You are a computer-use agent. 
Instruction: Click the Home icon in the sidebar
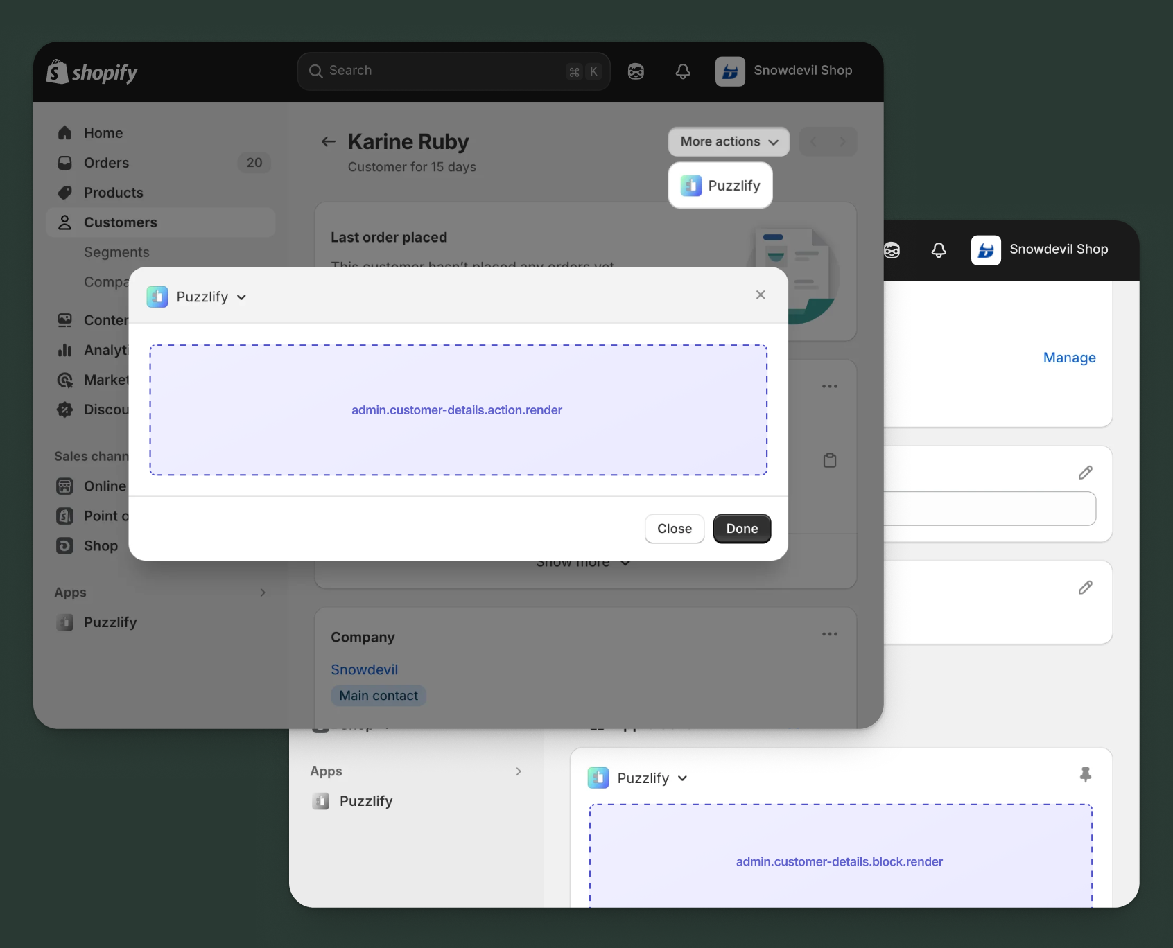point(64,132)
